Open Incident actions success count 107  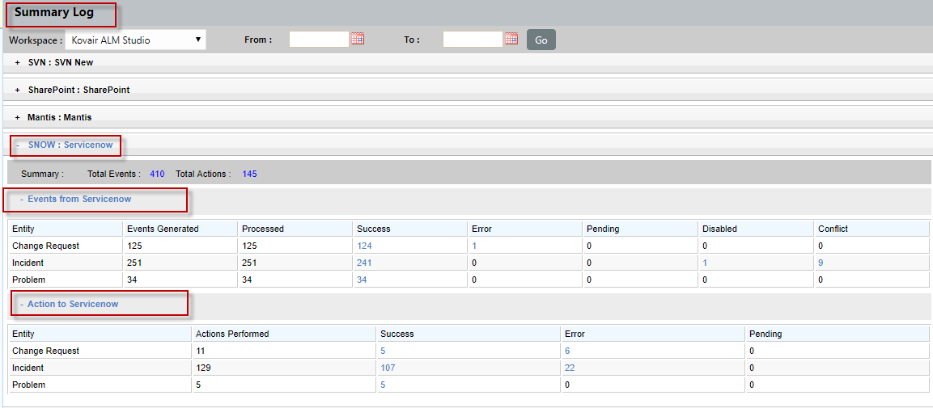tap(388, 368)
